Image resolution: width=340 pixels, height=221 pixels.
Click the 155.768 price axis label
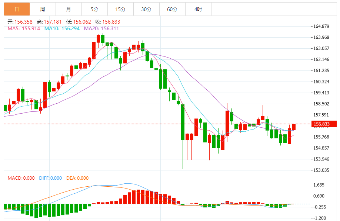321,137
